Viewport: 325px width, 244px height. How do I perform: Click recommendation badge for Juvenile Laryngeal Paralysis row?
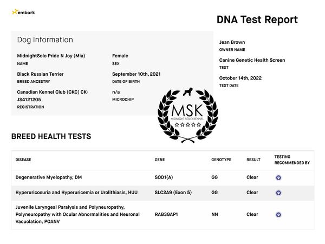click(x=278, y=214)
